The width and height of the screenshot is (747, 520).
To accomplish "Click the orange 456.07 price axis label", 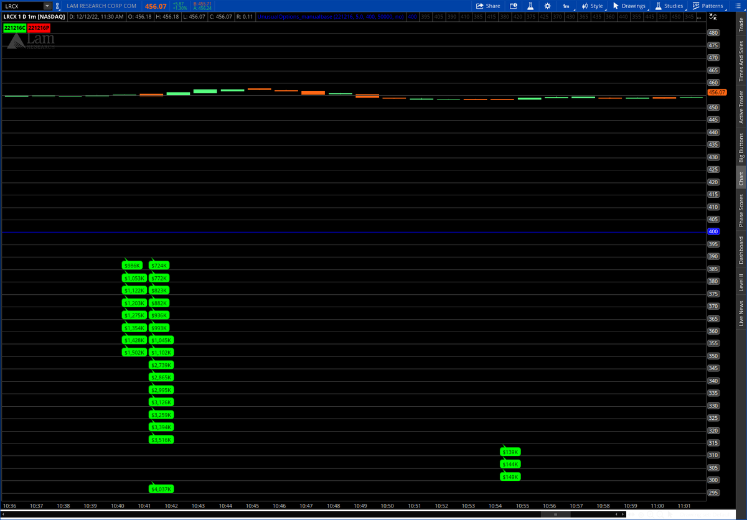I will click(717, 92).
